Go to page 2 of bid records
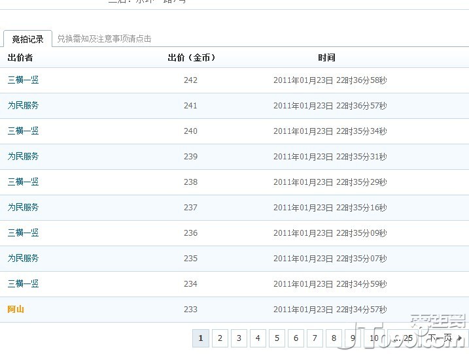Viewport: 469px width, 354px height. coord(220,338)
